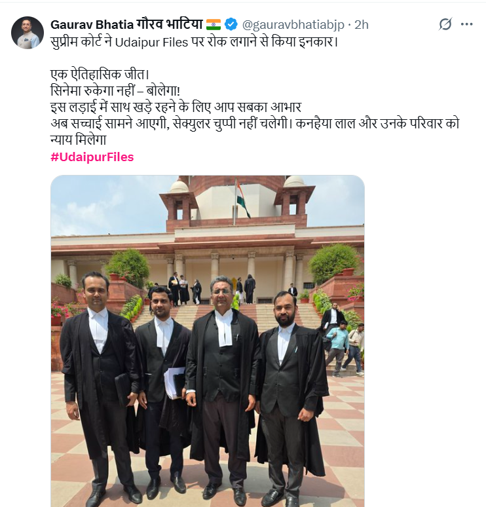The height and width of the screenshot is (507, 486).
Task: Open the 2h post timestamp
Action: [362, 25]
